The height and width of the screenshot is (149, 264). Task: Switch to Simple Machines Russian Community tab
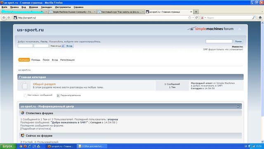(73, 12)
